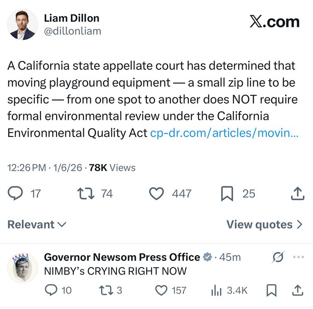Open the Relevant sort dropdown
The image size is (313, 309).
pyautogui.click(x=37, y=225)
